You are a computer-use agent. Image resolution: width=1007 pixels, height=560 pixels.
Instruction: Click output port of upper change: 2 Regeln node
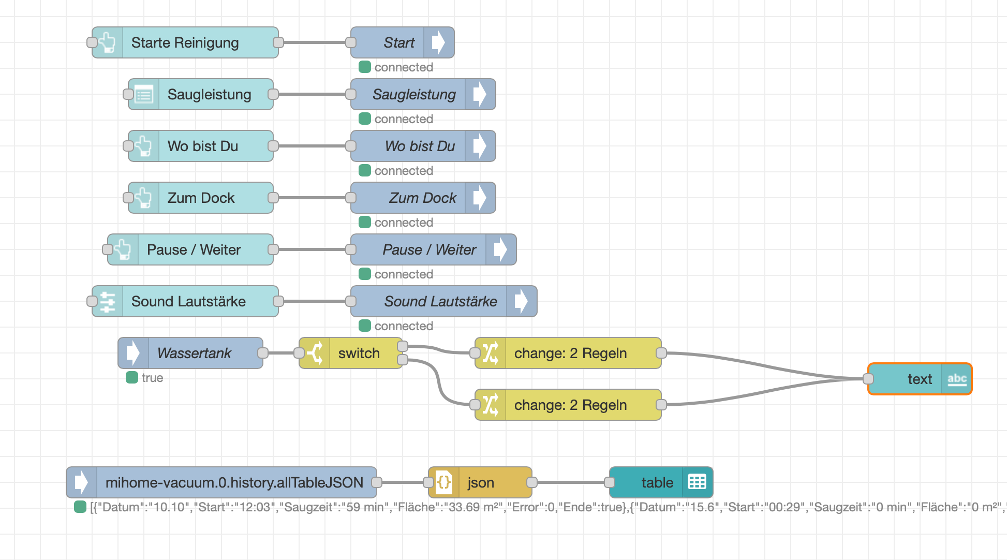coord(661,353)
